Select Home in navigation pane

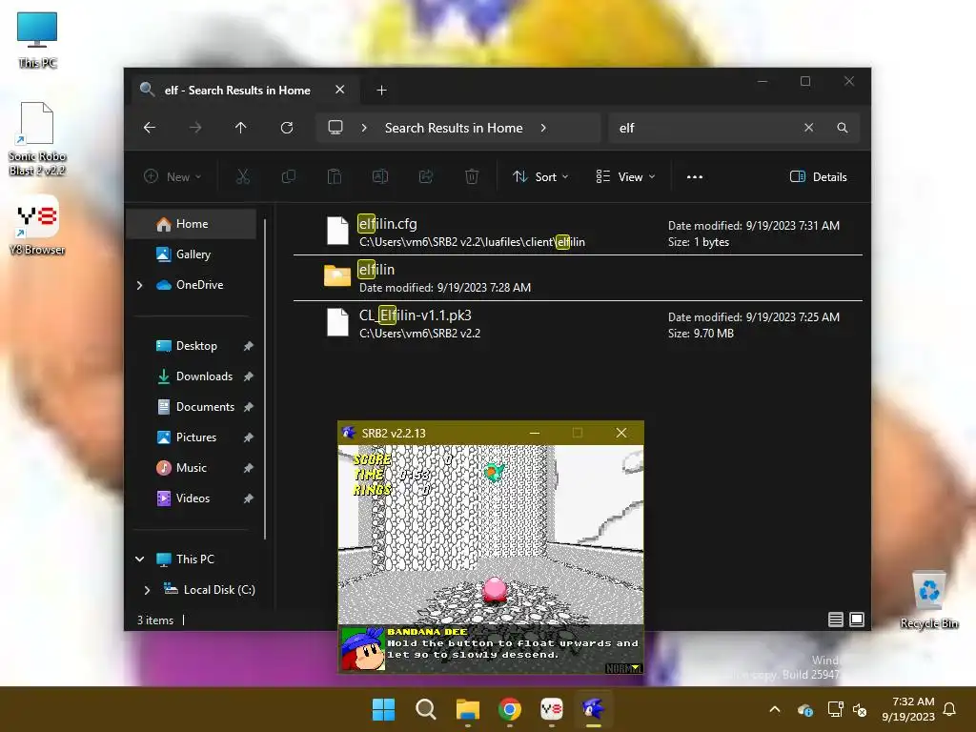click(x=191, y=224)
